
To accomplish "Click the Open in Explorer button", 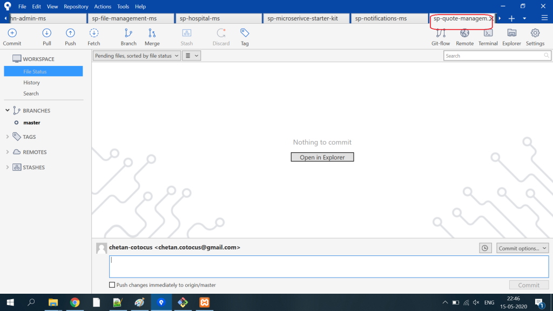I will pyautogui.click(x=322, y=157).
